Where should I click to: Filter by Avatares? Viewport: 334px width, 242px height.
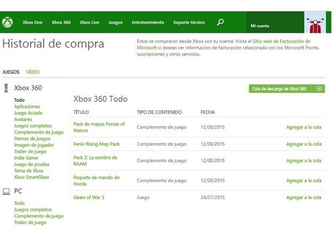[x=23, y=120]
